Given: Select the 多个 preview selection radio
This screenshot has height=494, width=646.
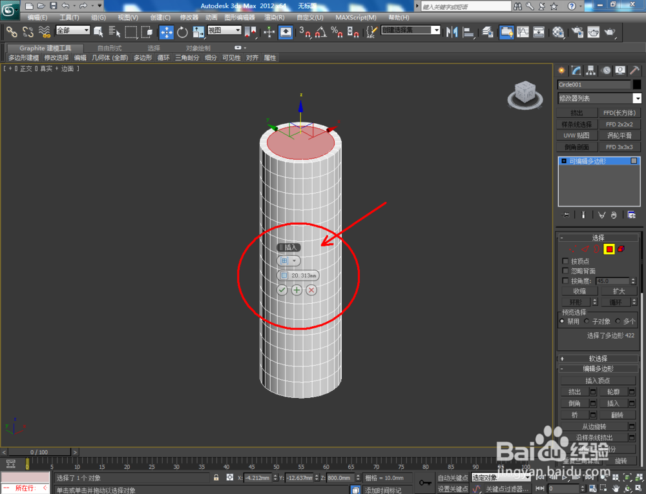Looking at the screenshot, I should click(618, 321).
